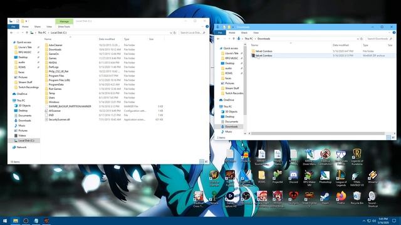Open Home tab in Downloads window
Image resolution: width=401 pixels, height=225 pixels.
(x=232, y=32)
